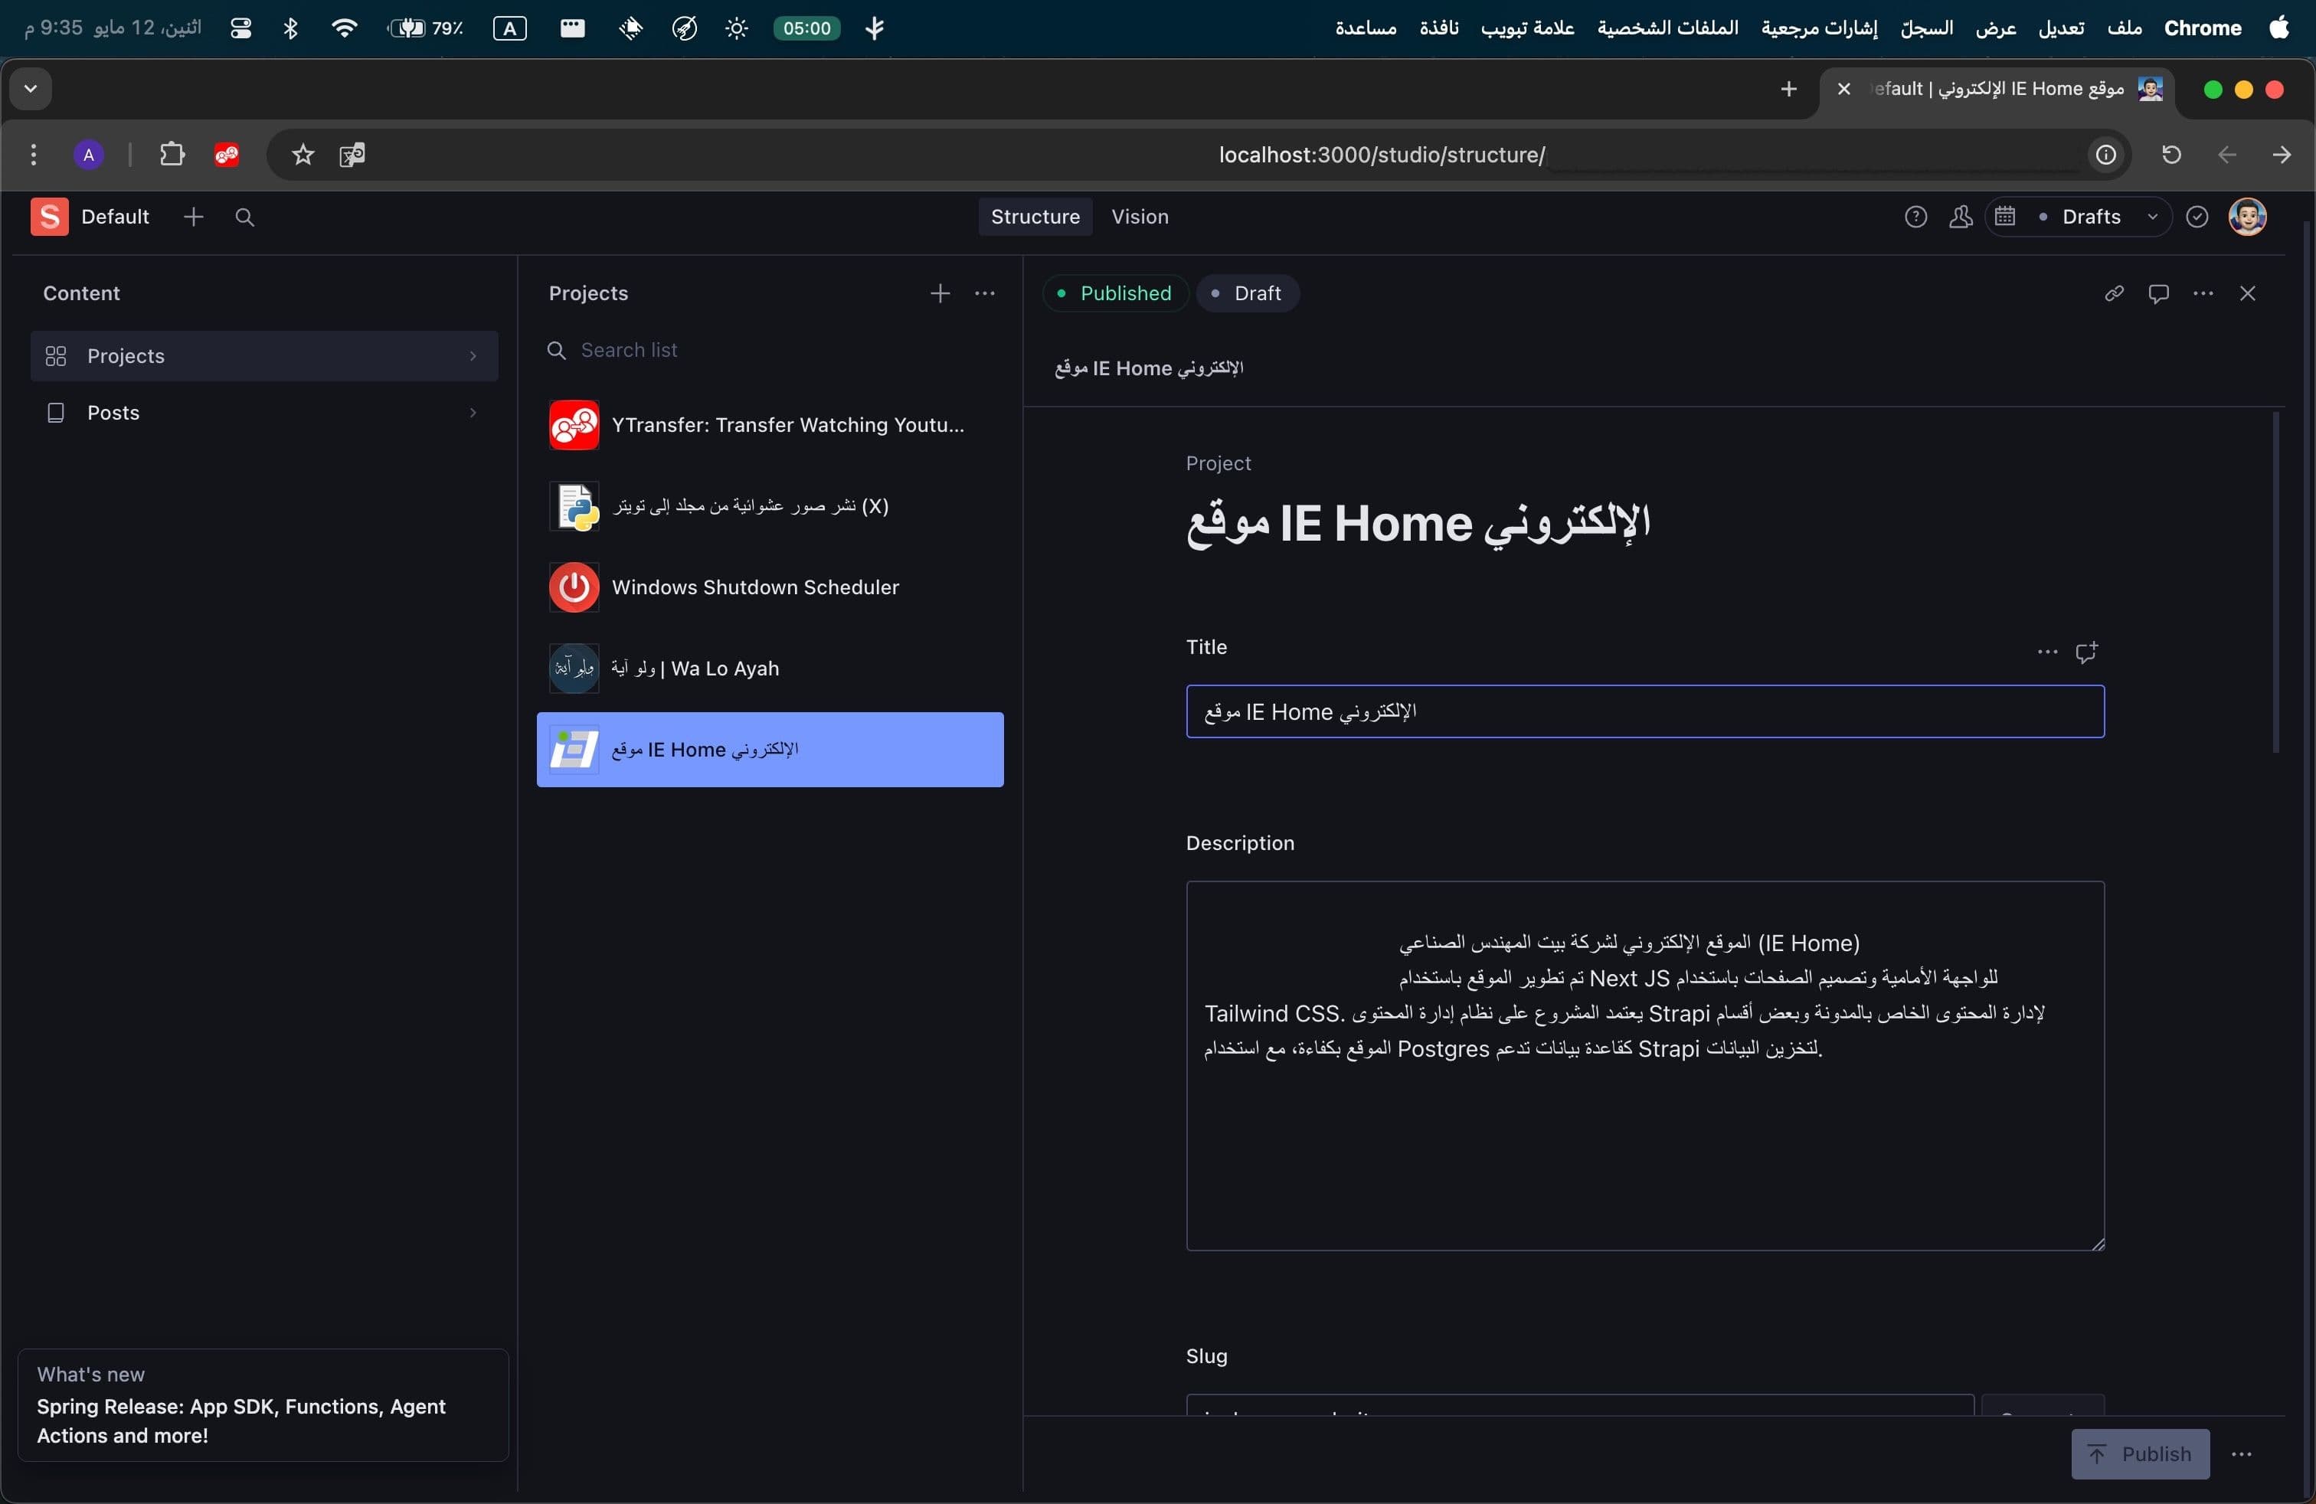Open the comments speech-bubble icon
This screenshot has height=1504, width=2316.
pos(2159,294)
